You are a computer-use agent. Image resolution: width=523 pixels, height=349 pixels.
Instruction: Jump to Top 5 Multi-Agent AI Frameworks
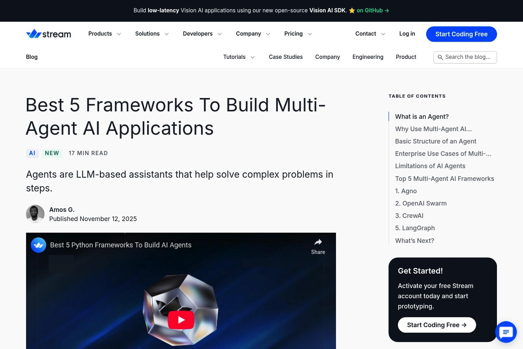point(444,179)
